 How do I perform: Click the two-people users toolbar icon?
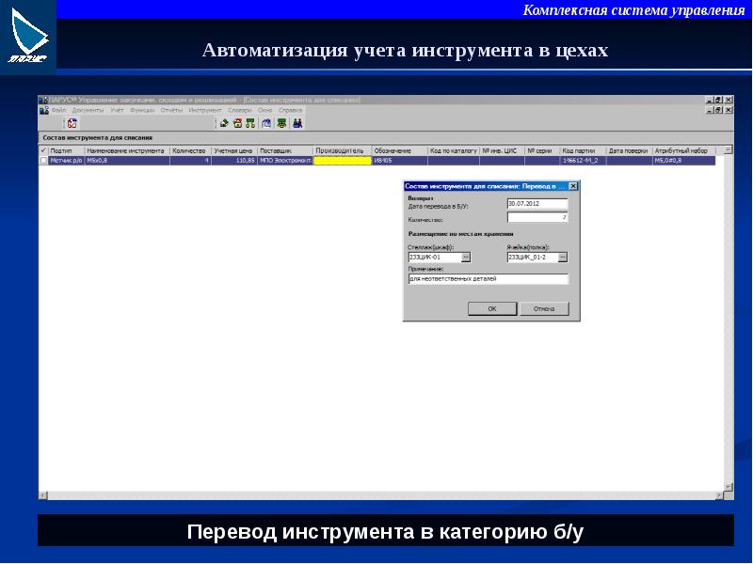tap(296, 123)
